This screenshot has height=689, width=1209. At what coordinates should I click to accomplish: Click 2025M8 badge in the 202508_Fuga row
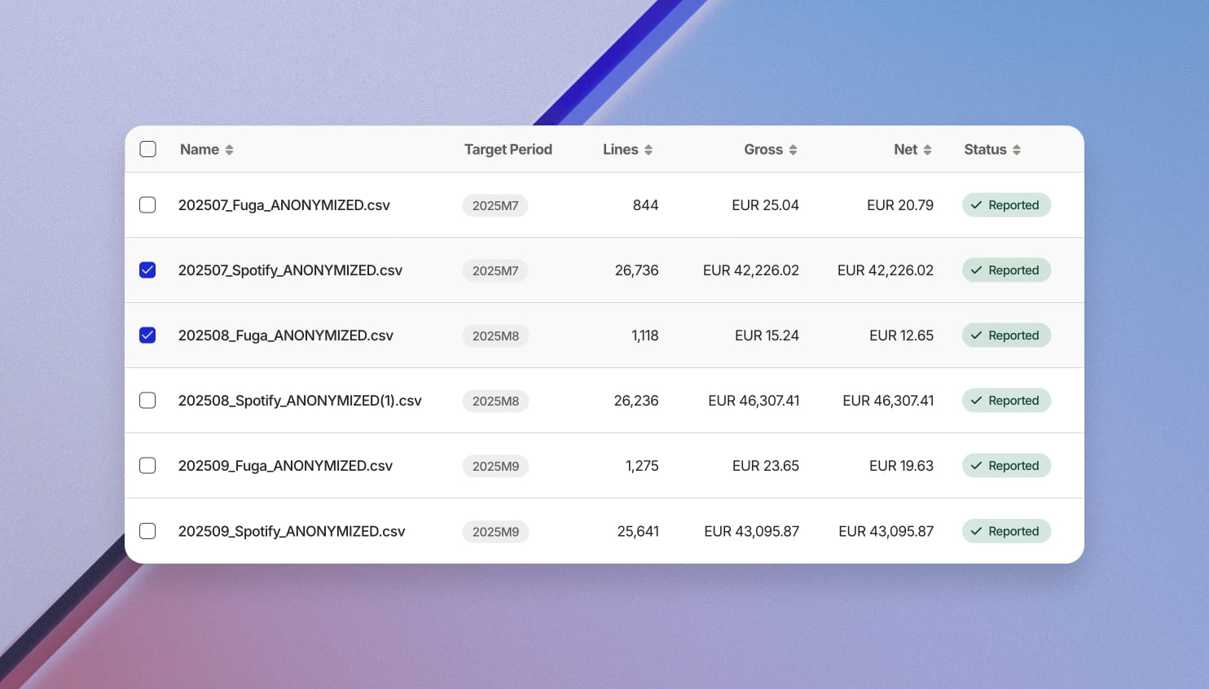(495, 336)
